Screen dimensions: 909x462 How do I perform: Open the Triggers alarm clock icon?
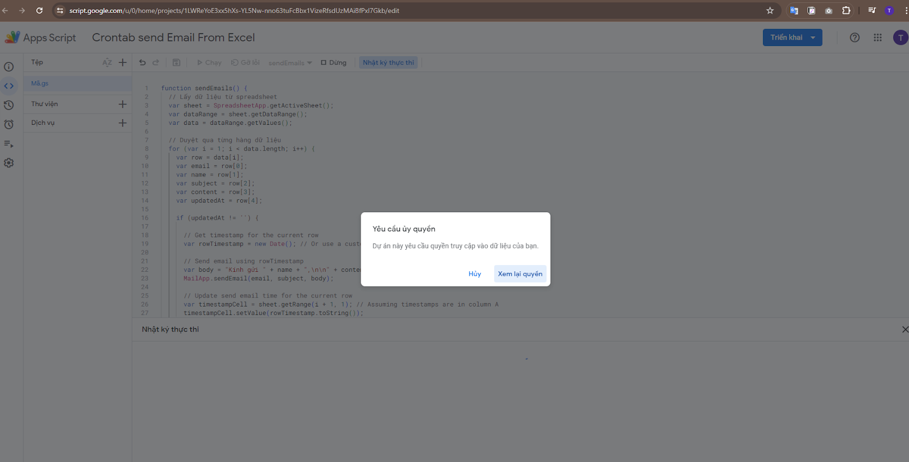[9, 124]
